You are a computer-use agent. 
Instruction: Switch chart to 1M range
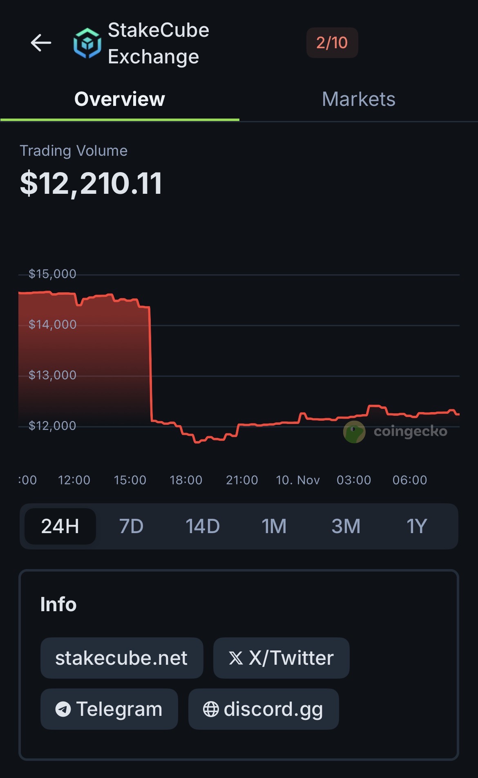[x=274, y=526]
